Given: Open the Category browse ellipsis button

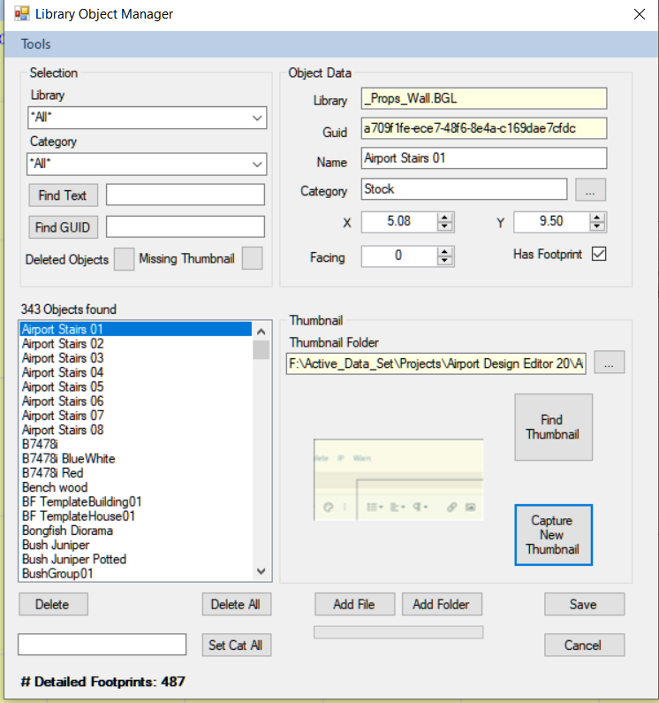Looking at the screenshot, I should (x=589, y=189).
